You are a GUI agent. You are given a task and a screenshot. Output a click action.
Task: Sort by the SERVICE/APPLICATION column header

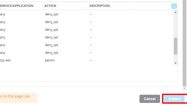pos(17,6)
